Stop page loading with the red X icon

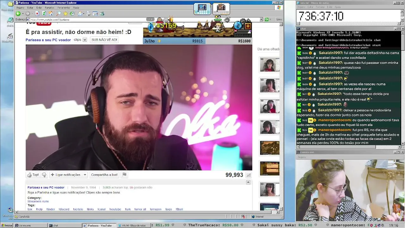tap(37, 14)
